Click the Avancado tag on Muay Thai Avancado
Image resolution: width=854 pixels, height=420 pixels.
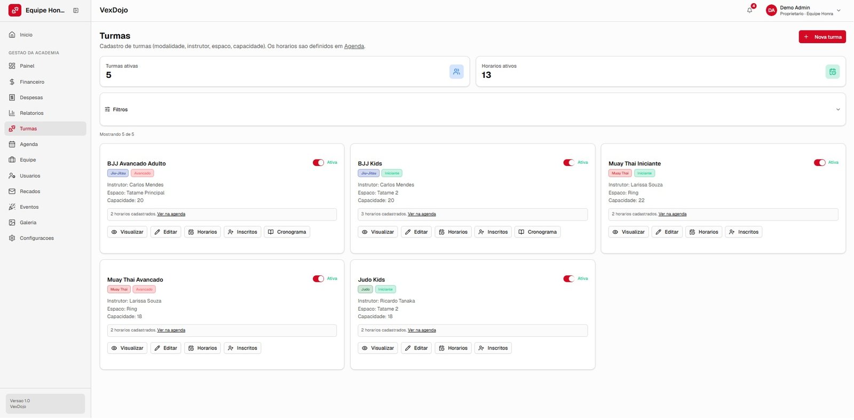tap(144, 289)
